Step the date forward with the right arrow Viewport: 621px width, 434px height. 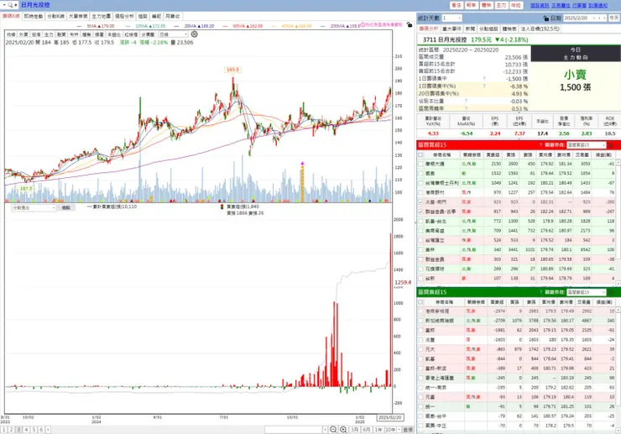604,18
